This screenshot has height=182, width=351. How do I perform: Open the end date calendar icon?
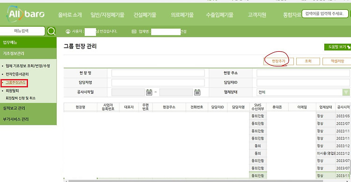click(x=197, y=92)
